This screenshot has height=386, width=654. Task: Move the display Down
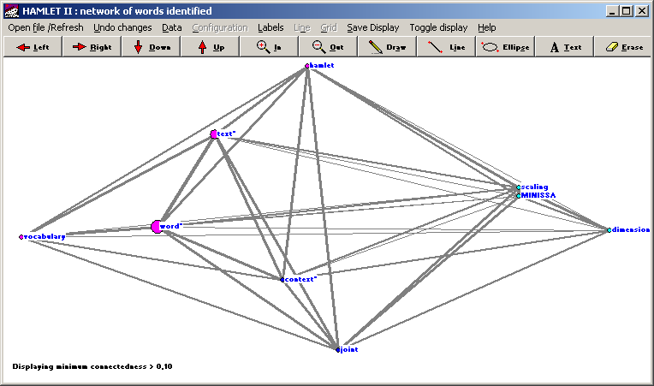pyautogui.click(x=151, y=47)
